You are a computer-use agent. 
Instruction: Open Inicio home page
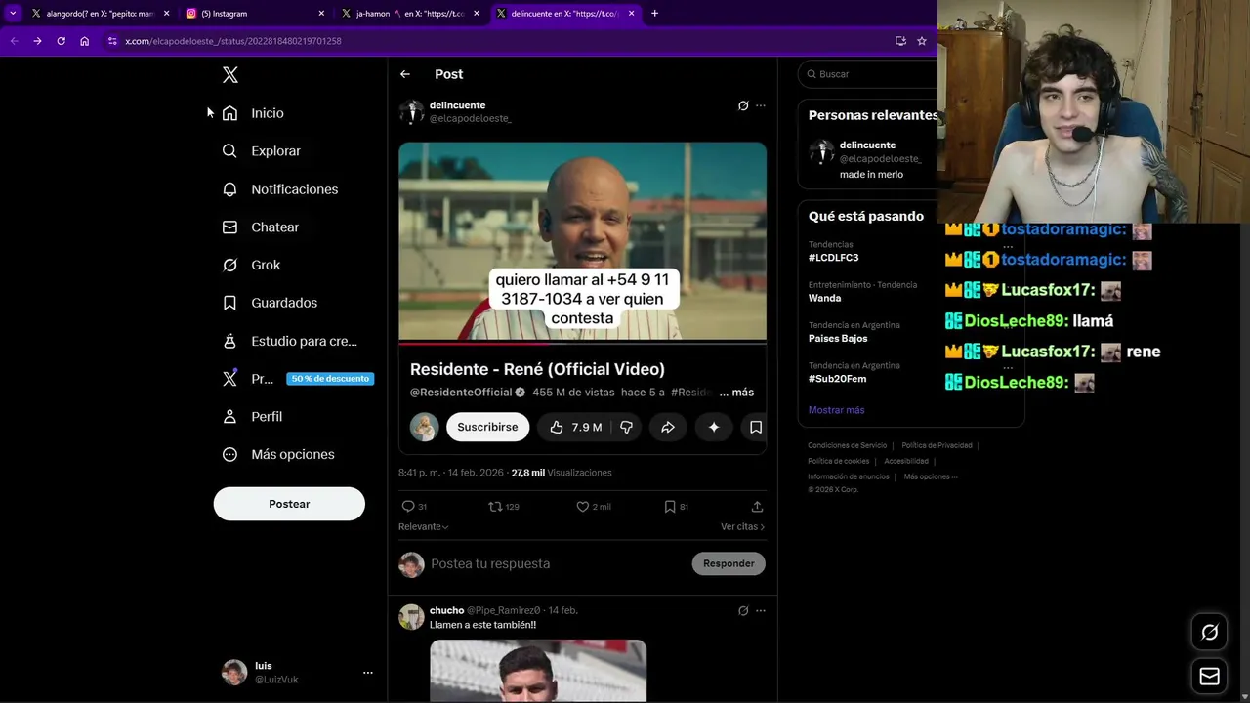point(253,113)
